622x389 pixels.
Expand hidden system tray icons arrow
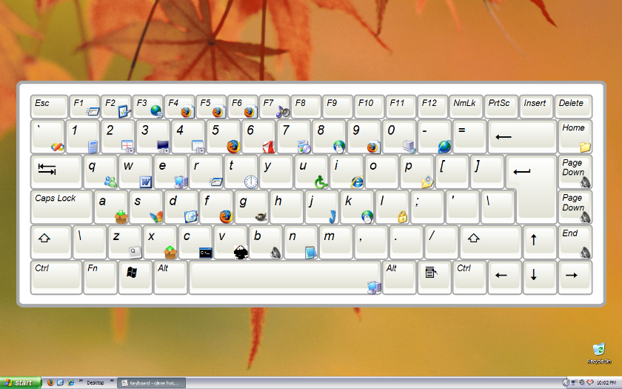(x=566, y=383)
